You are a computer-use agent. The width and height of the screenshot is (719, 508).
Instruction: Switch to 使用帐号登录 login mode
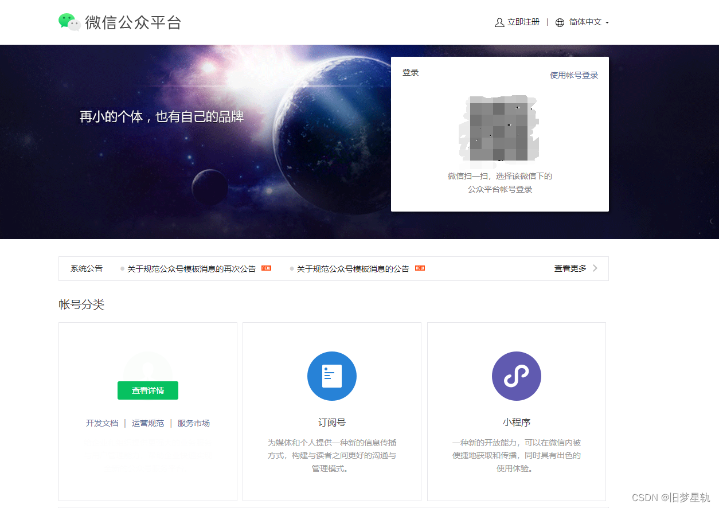pyautogui.click(x=574, y=75)
